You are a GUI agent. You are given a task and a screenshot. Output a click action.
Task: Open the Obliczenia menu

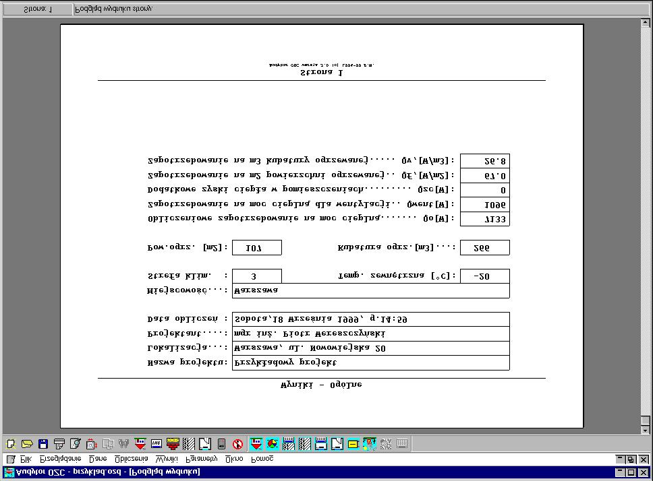tap(131, 459)
